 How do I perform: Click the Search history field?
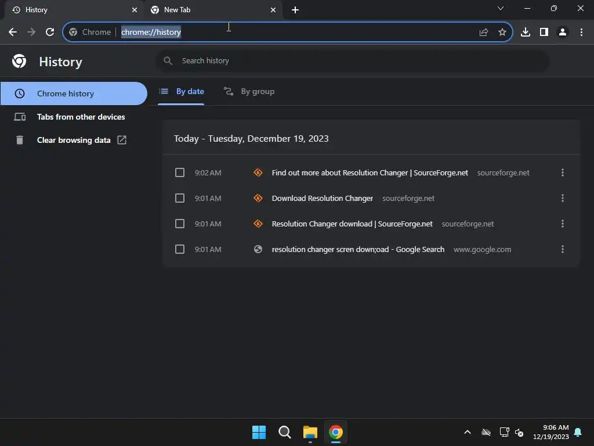[x=352, y=60]
